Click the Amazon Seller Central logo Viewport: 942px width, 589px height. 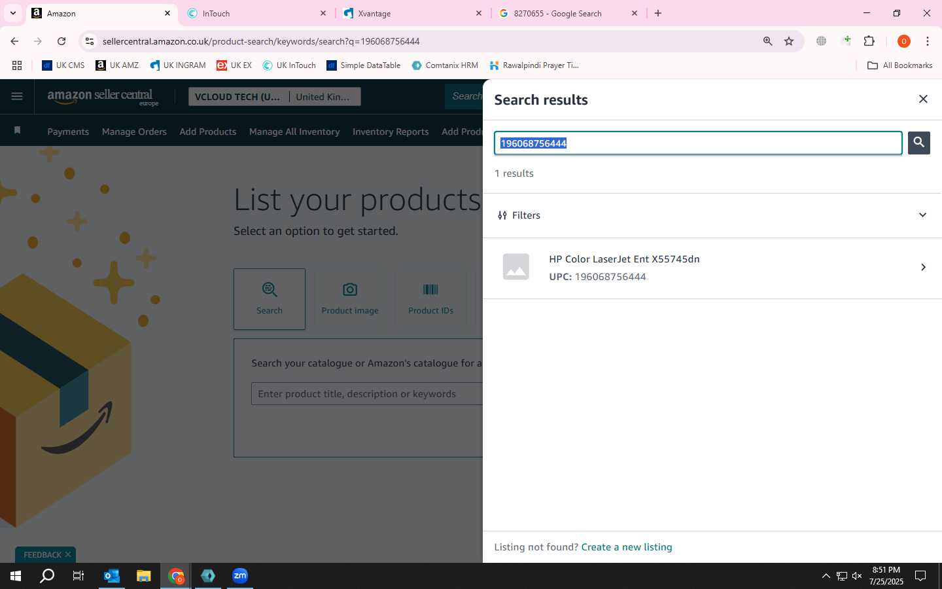click(103, 97)
